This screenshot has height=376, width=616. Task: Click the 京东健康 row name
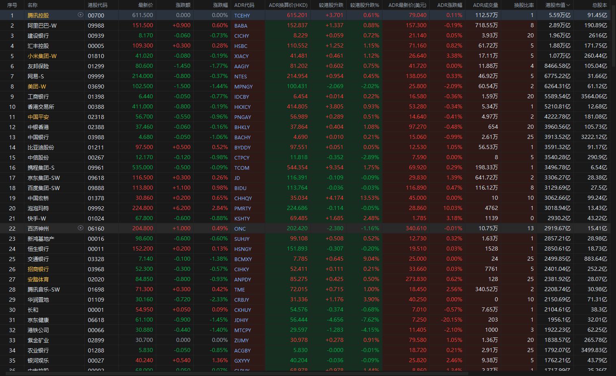coord(38,320)
